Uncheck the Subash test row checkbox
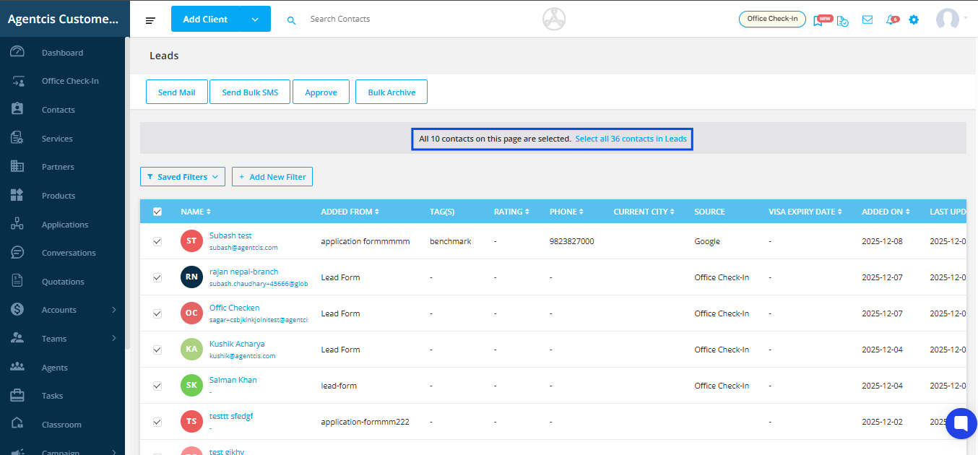 157,241
